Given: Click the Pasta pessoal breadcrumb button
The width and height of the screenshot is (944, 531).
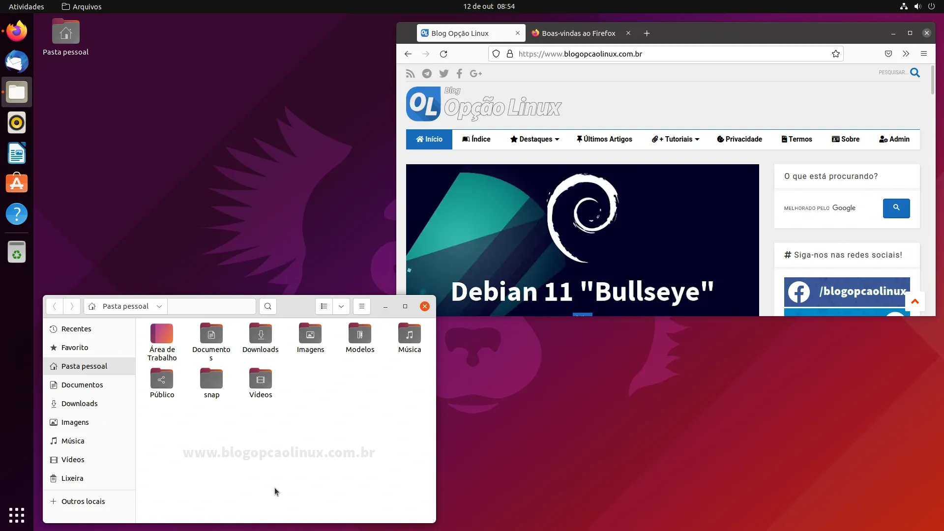Looking at the screenshot, I should pyautogui.click(x=125, y=306).
